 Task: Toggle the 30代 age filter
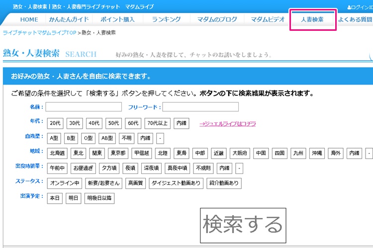[75, 123]
